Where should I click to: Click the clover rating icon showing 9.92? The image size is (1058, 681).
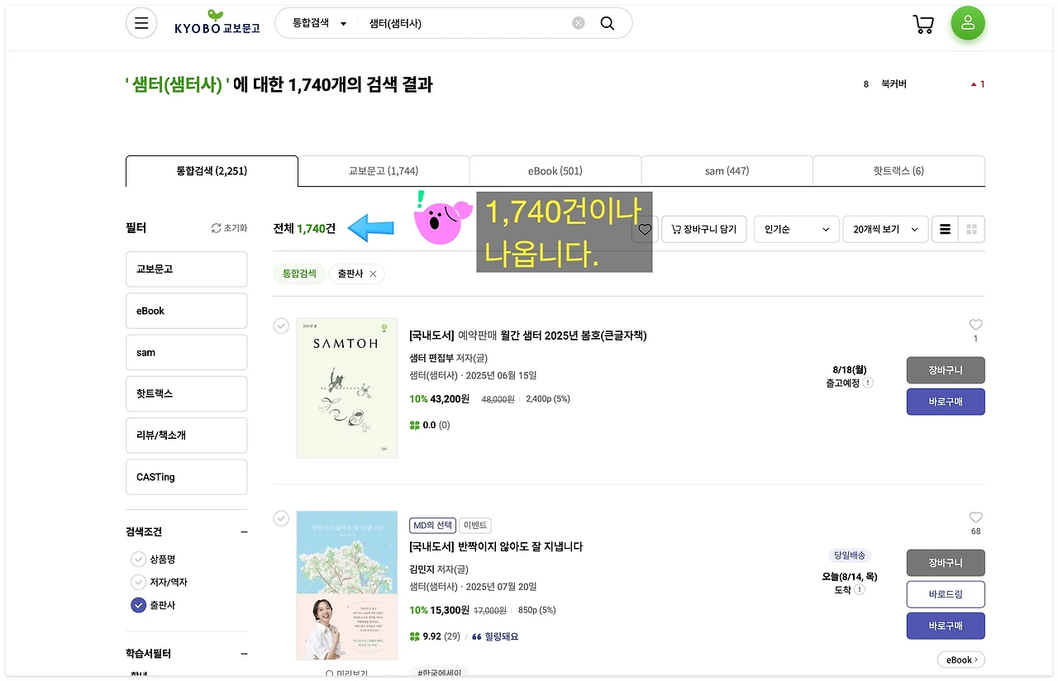click(414, 636)
